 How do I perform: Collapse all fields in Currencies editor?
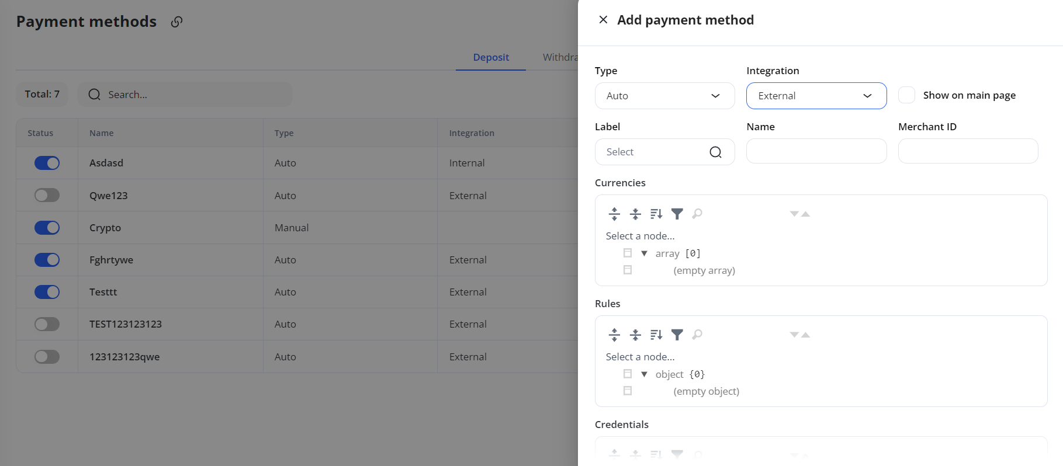(635, 214)
